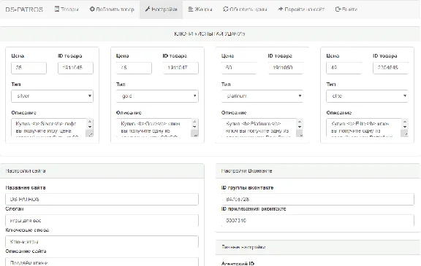Go to Добавить товар in navbar
The image size is (421, 266).
pyautogui.click(x=112, y=9)
